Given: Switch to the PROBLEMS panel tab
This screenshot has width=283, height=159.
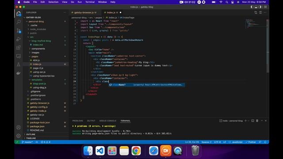Looking at the screenshot, I should 78,121.
